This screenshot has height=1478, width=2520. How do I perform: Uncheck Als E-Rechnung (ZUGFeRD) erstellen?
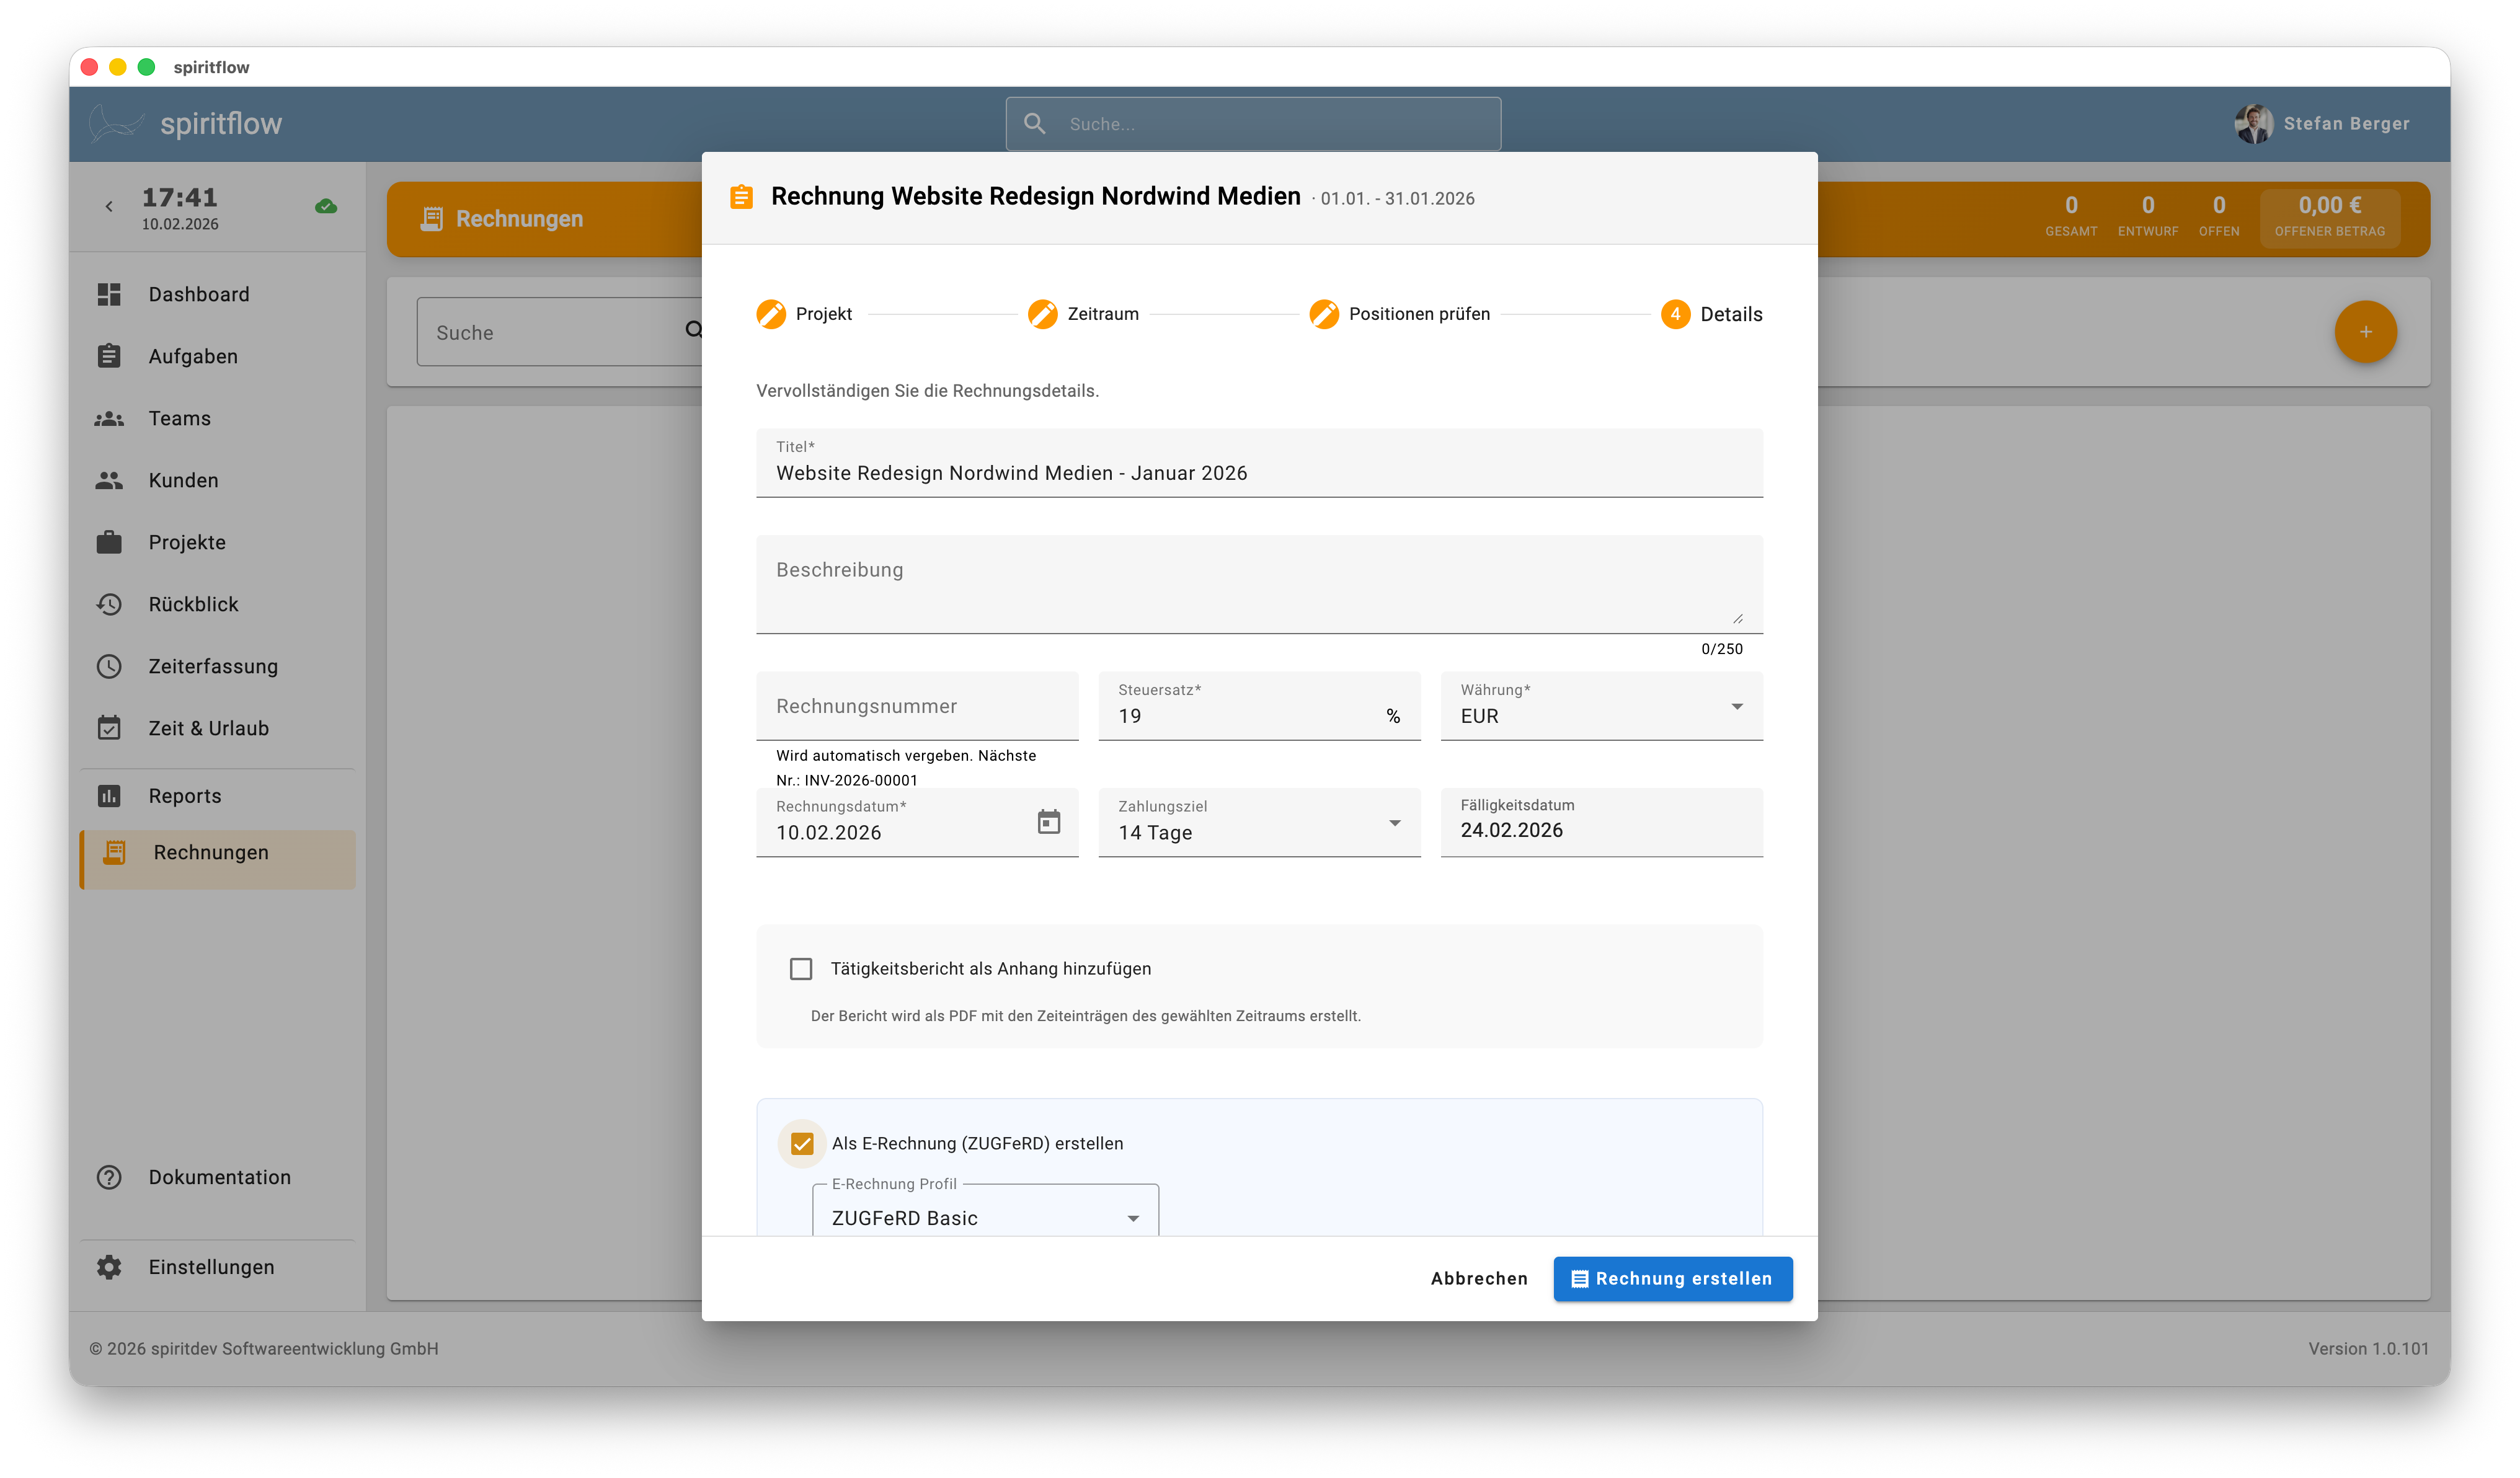(x=802, y=1144)
